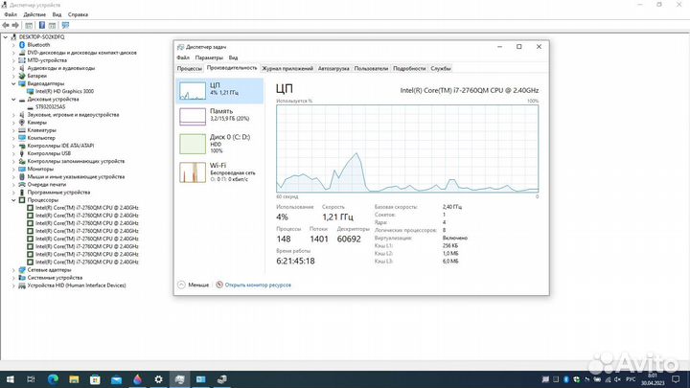Click the CPU usage graph area

pos(407,148)
